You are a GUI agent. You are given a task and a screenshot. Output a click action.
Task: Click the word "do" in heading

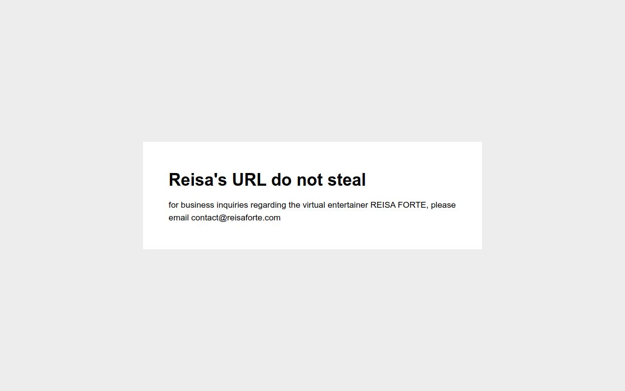point(281,180)
